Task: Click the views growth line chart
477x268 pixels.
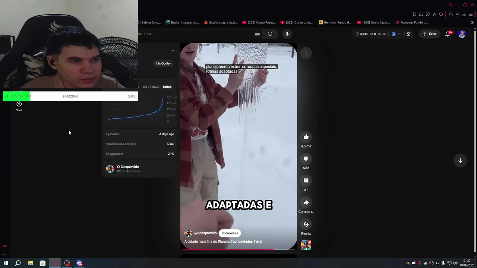Action: pyautogui.click(x=136, y=109)
